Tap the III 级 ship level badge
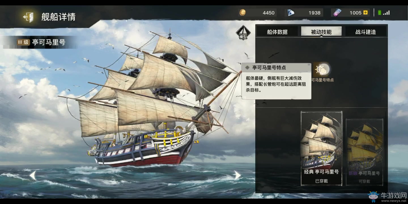The width and height of the screenshot is (408, 204). (24, 42)
